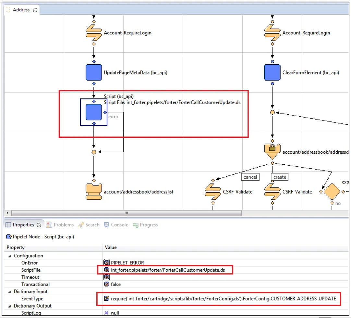Click the cancel transition label
Viewport: 351px width, 318px height.
250,177
